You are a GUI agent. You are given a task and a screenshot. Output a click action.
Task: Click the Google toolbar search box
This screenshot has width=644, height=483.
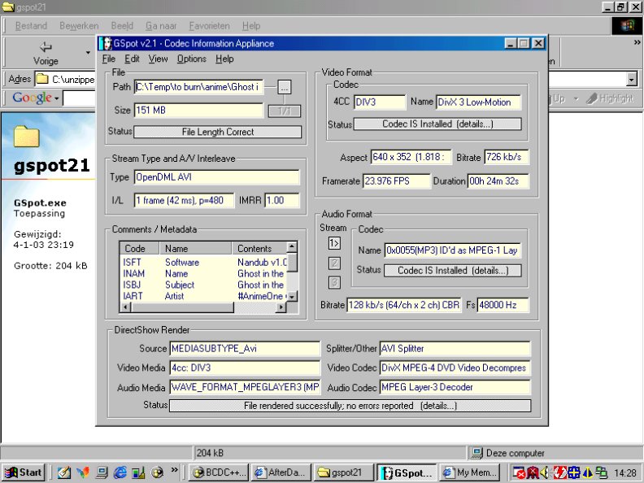tap(79, 98)
